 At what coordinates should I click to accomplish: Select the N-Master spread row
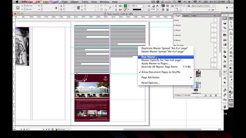[195, 25]
